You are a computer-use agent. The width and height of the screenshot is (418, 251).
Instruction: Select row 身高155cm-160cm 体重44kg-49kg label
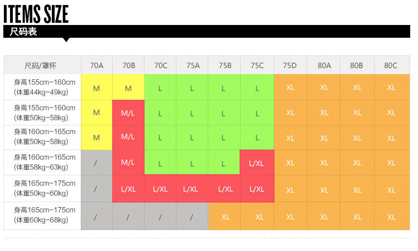tap(42, 87)
